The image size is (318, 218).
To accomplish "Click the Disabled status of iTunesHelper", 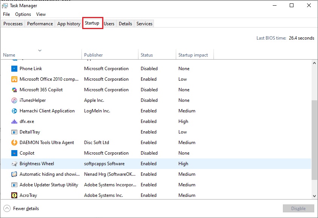I will [149, 100].
